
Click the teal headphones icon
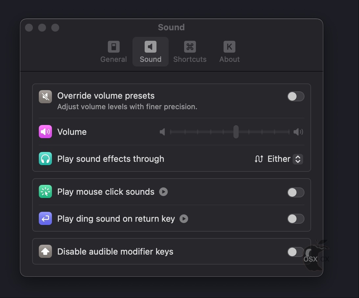point(45,159)
